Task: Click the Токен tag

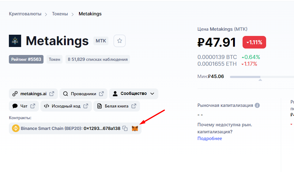Action: point(55,59)
